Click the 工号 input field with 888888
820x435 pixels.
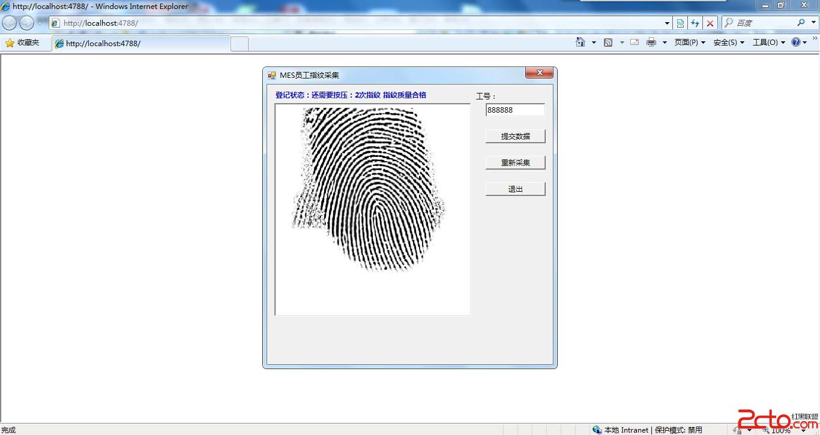coord(515,110)
